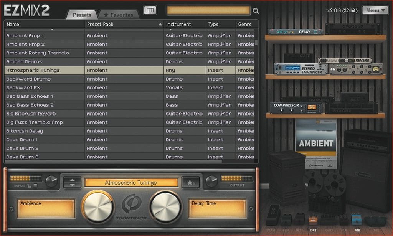The height and width of the screenshot is (236, 393).
Task: Click the input lock icon
Action: click(29, 186)
